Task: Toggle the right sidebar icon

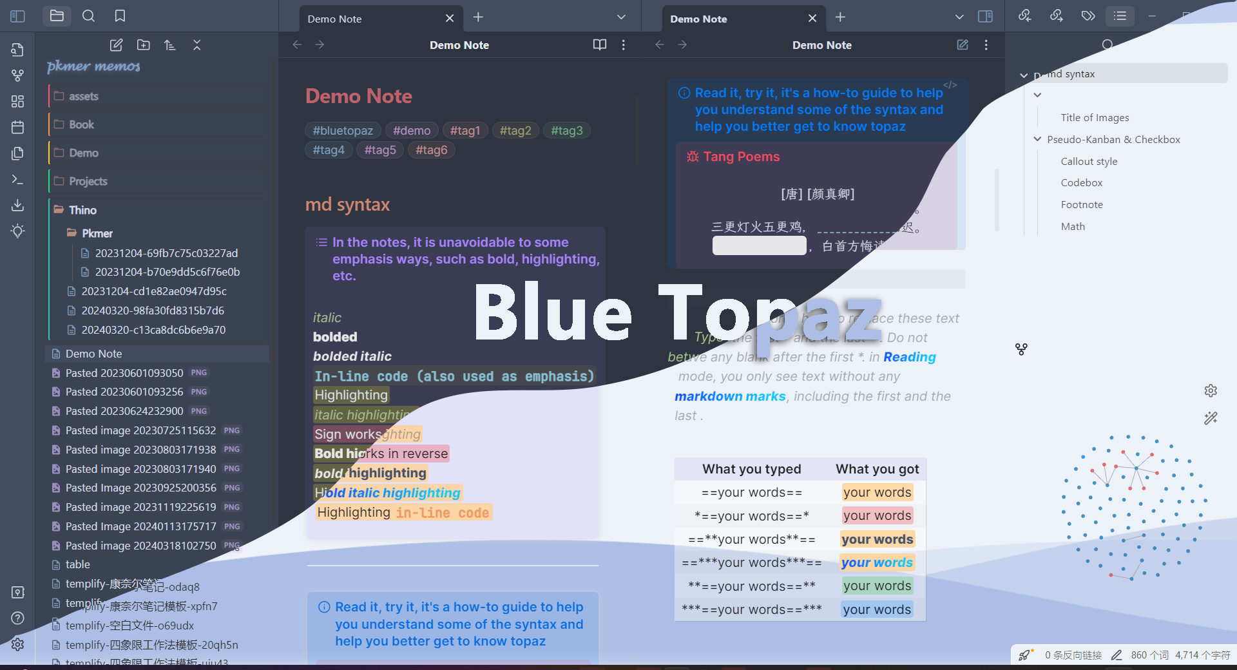Action: click(985, 16)
